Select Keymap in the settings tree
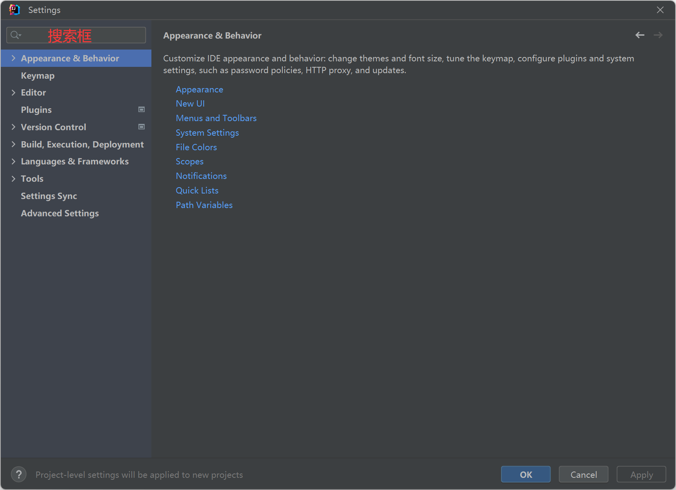This screenshot has width=676, height=490. [x=76, y=76]
